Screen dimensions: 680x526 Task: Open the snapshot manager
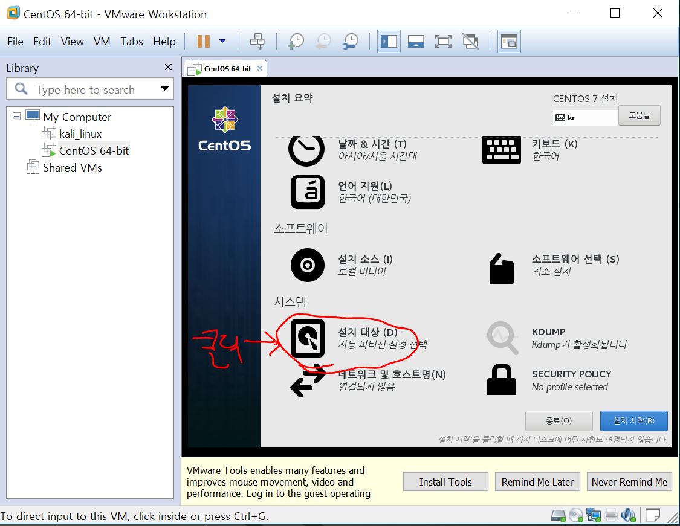(x=351, y=42)
